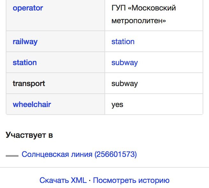Click the black subway value in transport row
The height and width of the screenshot is (188, 209).
tap(125, 84)
